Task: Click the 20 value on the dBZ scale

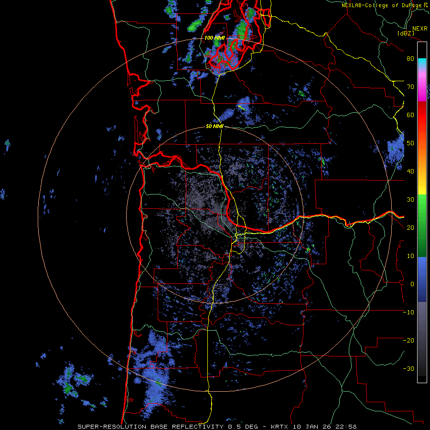Action: (x=410, y=228)
